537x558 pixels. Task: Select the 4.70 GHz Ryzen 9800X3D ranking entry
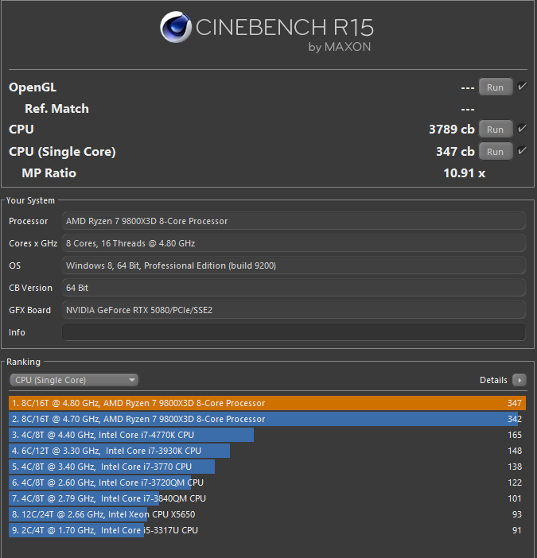tap(267, 419)
